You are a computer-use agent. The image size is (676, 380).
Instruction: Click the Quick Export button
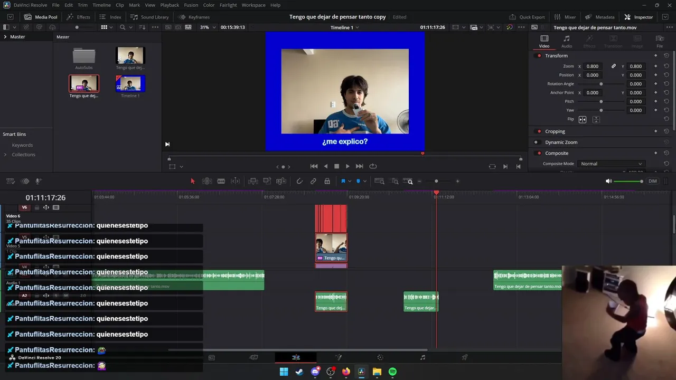pyautogui.click(x=527, y=17)
